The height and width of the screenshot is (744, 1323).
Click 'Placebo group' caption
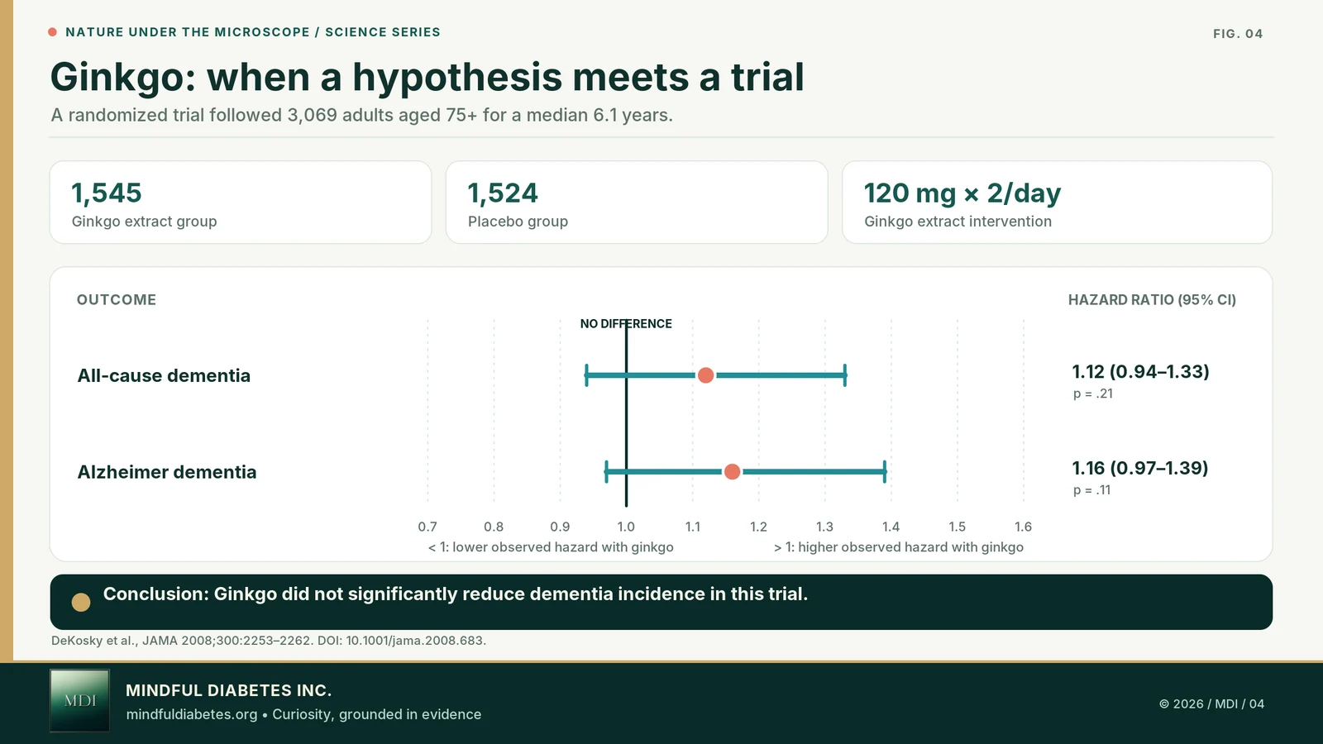[518, 222]
